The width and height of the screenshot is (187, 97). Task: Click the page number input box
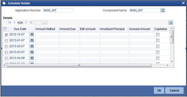coord(37,23)
